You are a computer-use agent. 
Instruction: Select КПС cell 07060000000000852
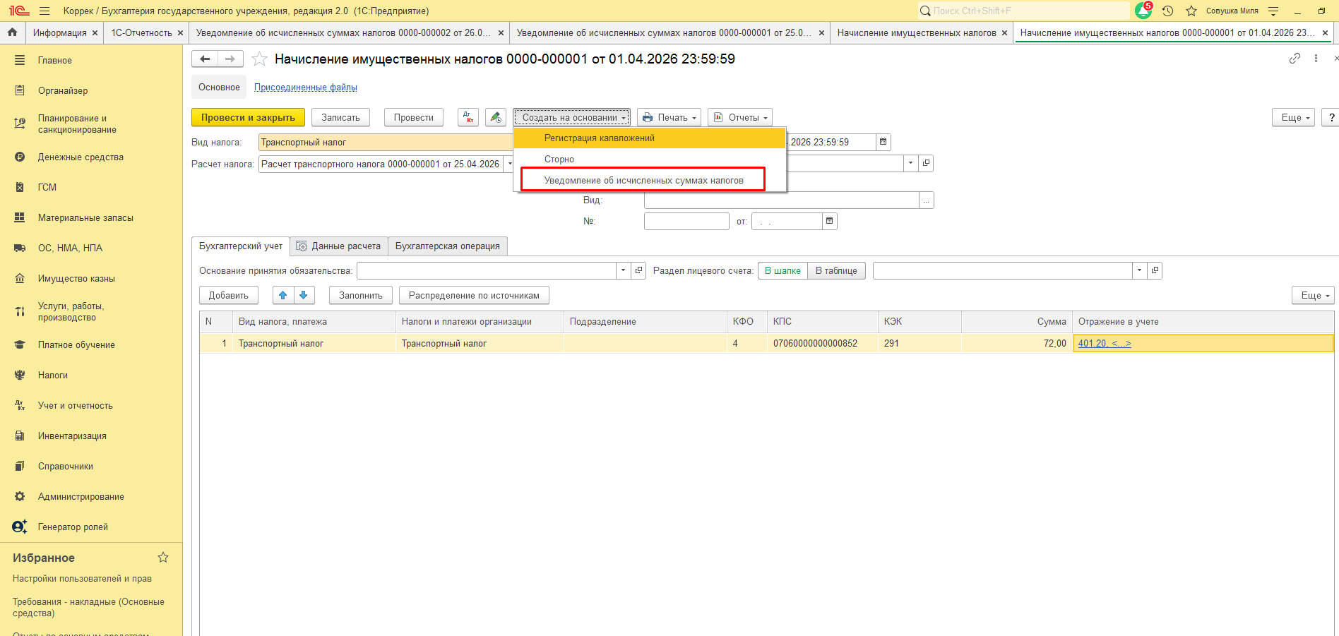pyautogui.click(x=822, y=343)
